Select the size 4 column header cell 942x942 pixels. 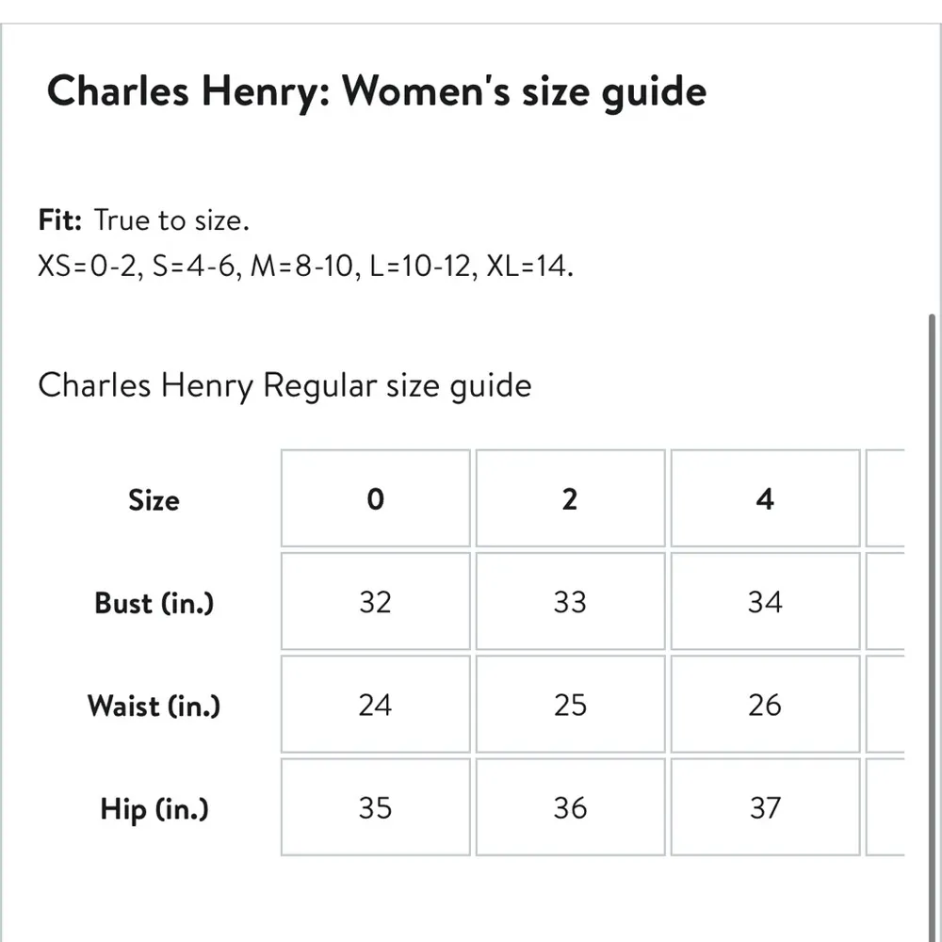click(x=764, y=499)
